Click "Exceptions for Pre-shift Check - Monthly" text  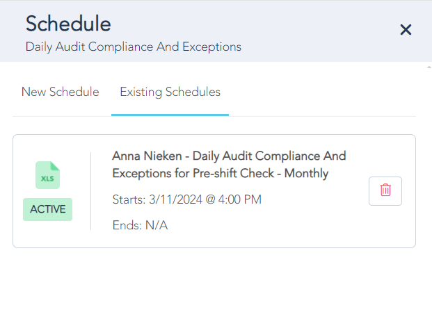point(220,173)
